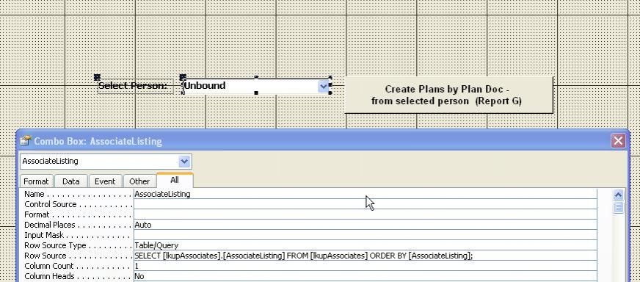
Task: Click the empty Input Mask property field
Action: (366, 235)
